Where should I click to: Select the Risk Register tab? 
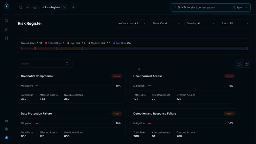click(52, 7)
